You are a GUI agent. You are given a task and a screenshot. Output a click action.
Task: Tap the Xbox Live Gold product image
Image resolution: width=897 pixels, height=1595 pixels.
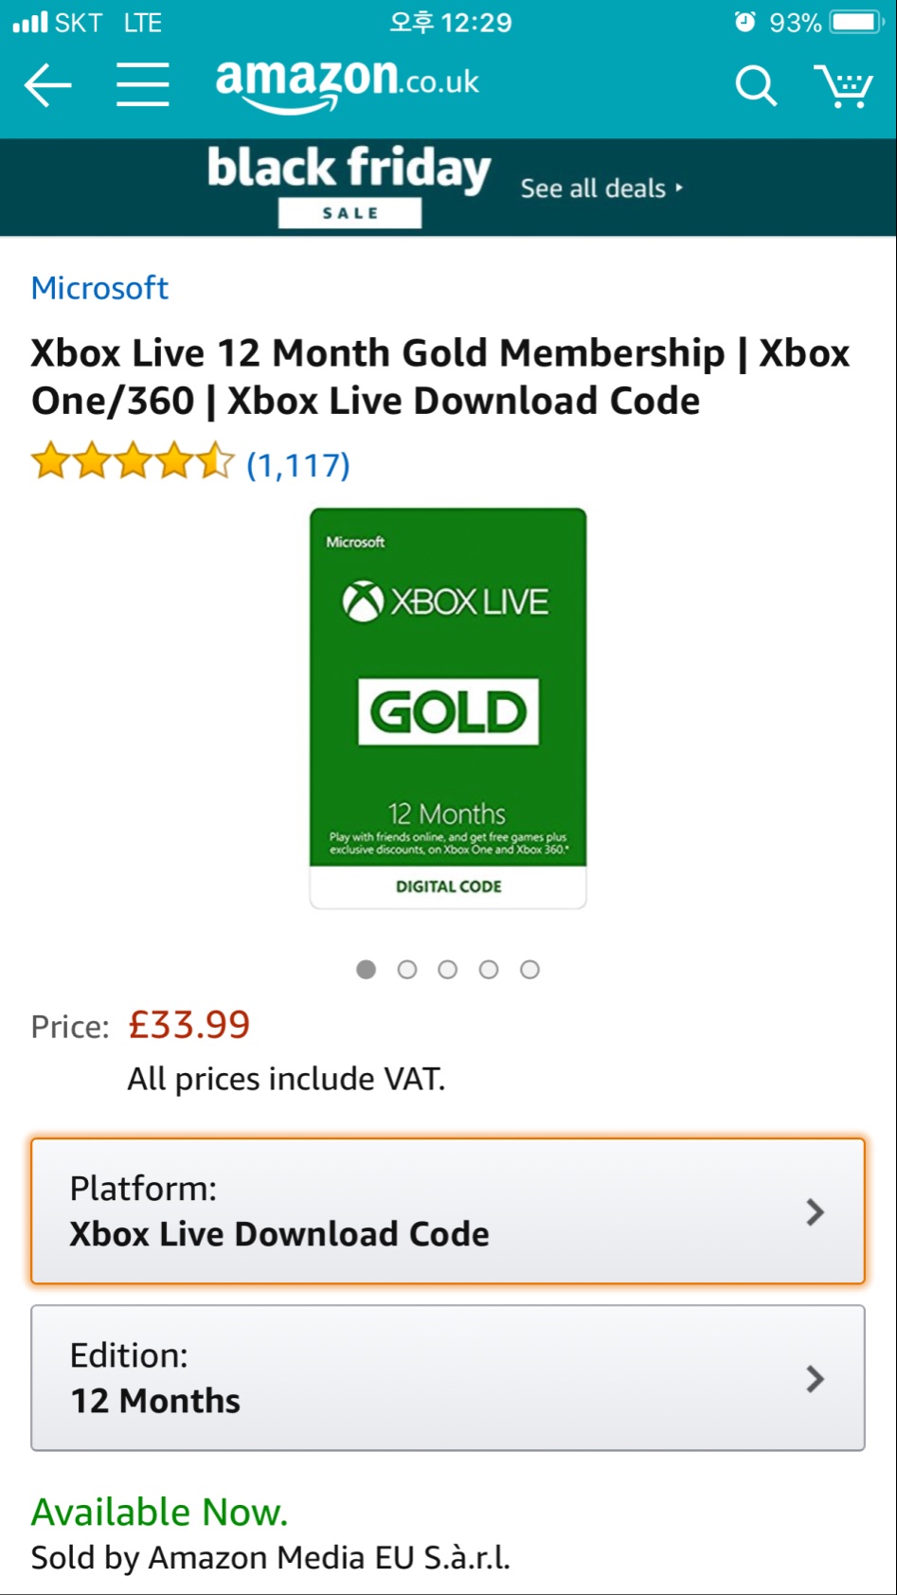[x=448, y=708]
